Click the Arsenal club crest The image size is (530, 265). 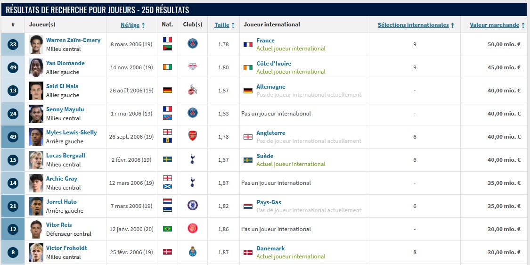(x=193, y=136)
